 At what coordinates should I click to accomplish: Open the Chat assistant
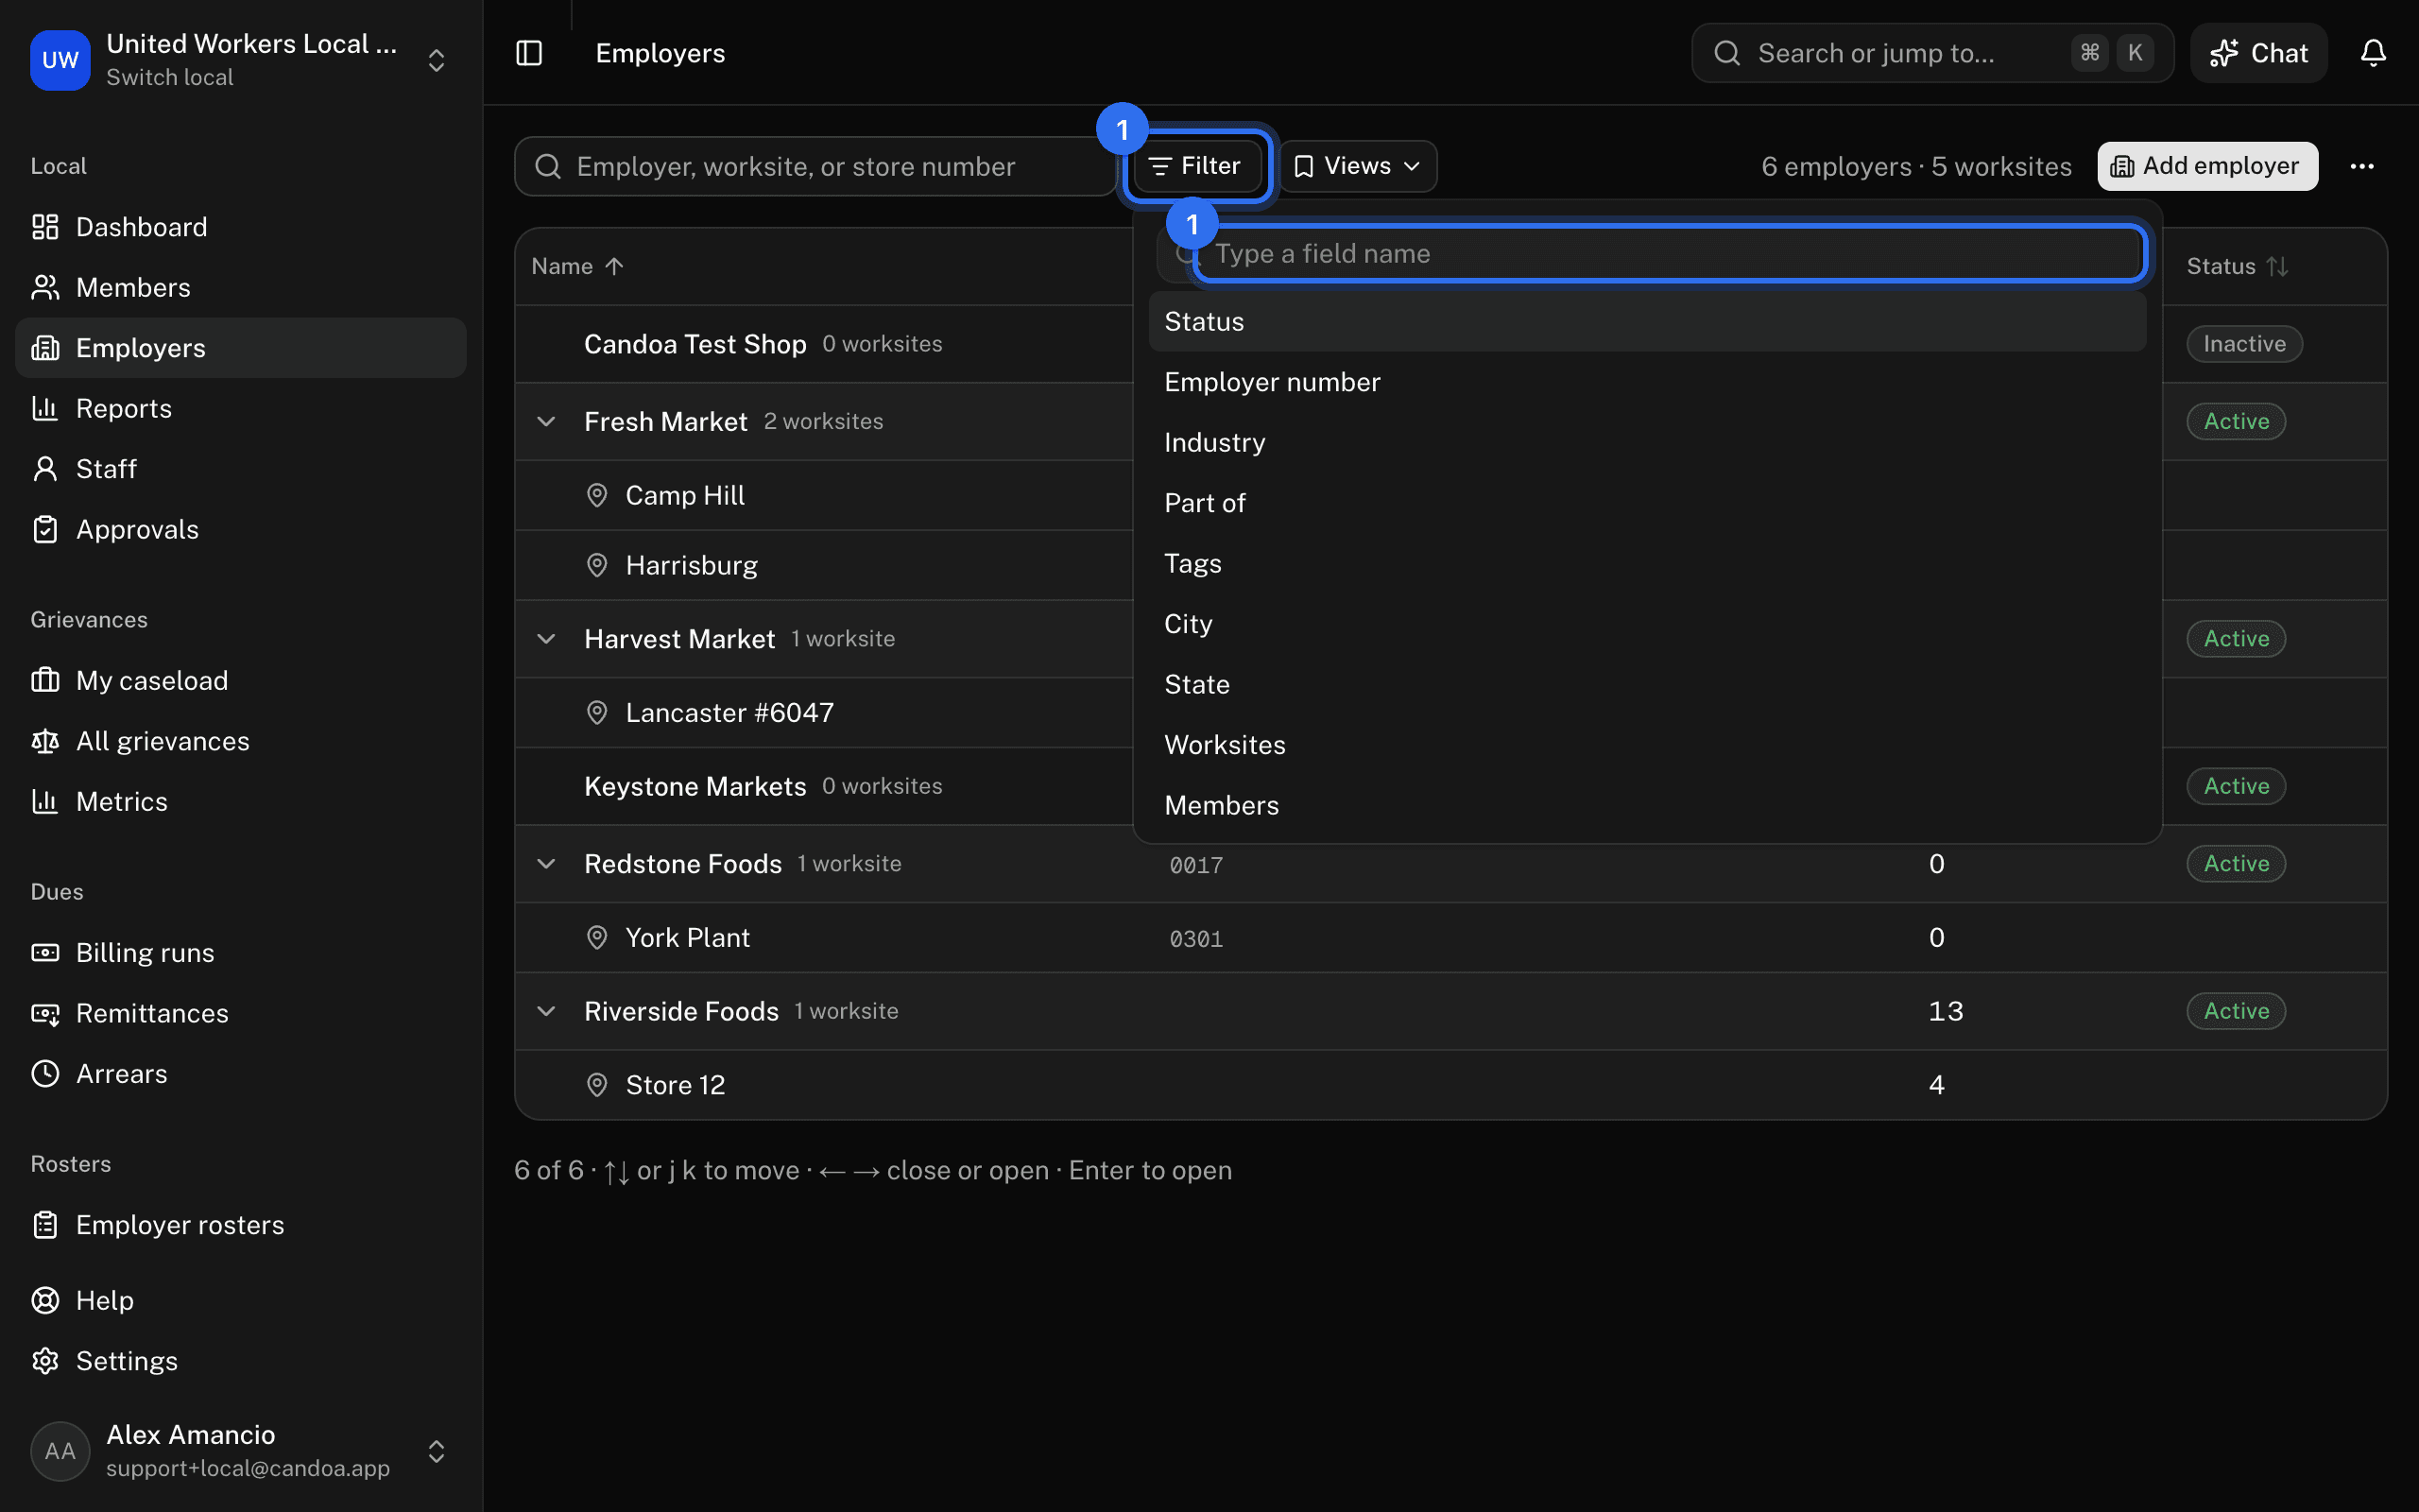tap(2258, 53)
